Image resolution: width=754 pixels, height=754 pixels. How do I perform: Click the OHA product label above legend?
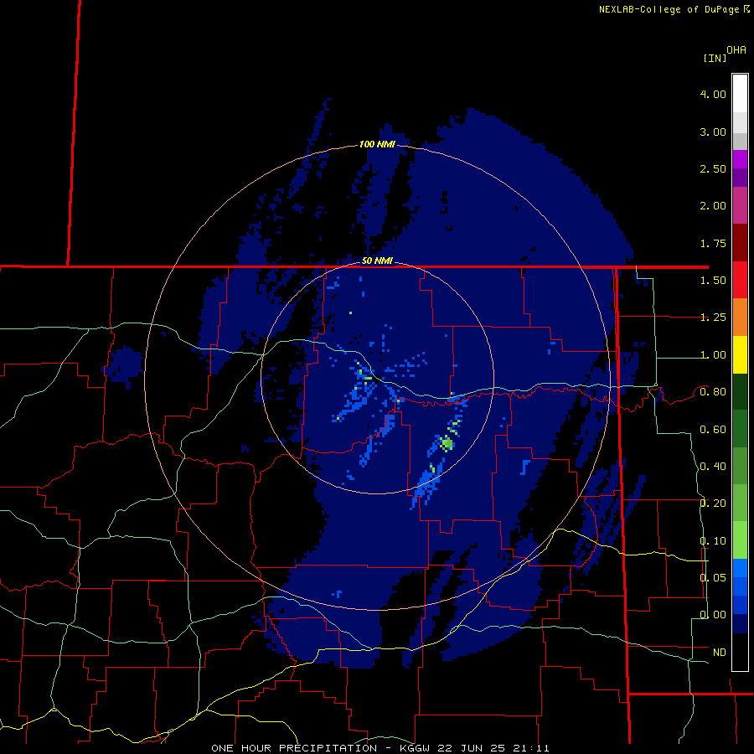tap(736, 50)
